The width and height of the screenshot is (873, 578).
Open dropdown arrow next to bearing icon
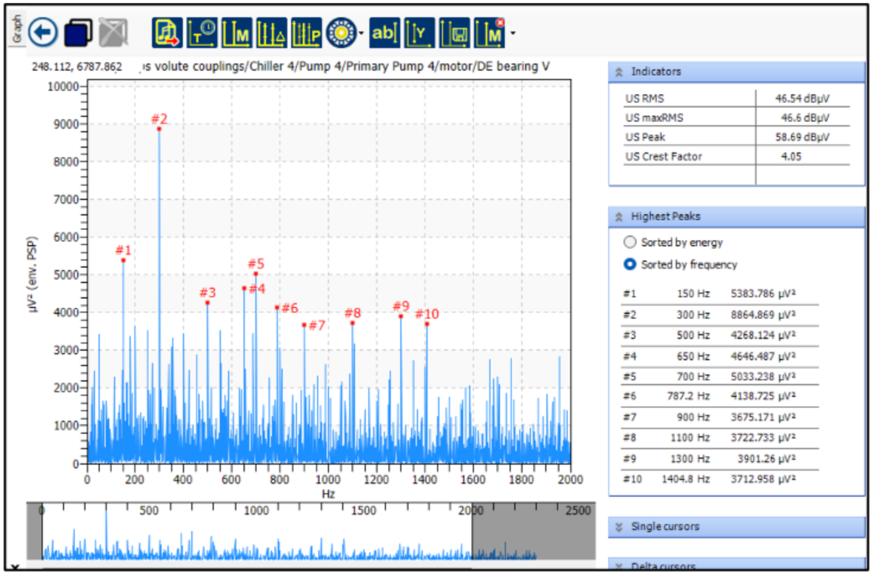[x=361, y=33]
